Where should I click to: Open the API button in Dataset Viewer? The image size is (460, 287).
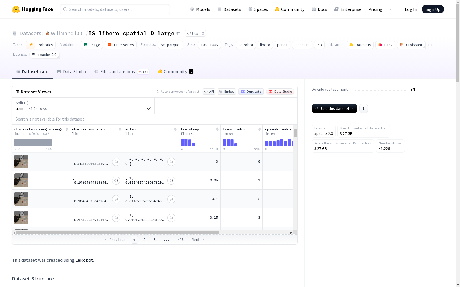coord(209,92)
